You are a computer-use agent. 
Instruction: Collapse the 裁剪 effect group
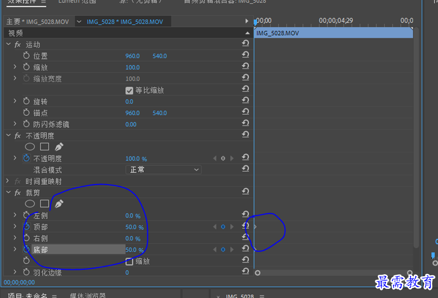coord(9,192)
